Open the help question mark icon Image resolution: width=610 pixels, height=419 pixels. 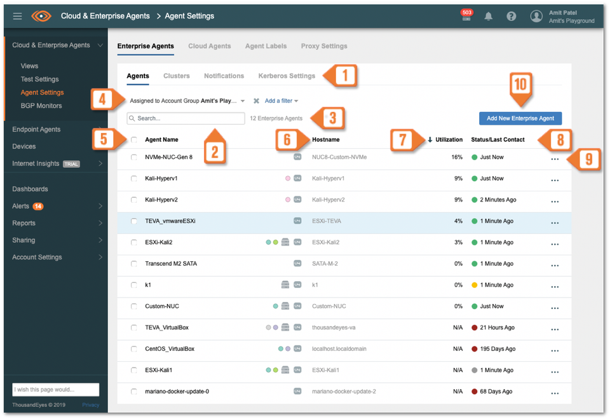point(511,16)
